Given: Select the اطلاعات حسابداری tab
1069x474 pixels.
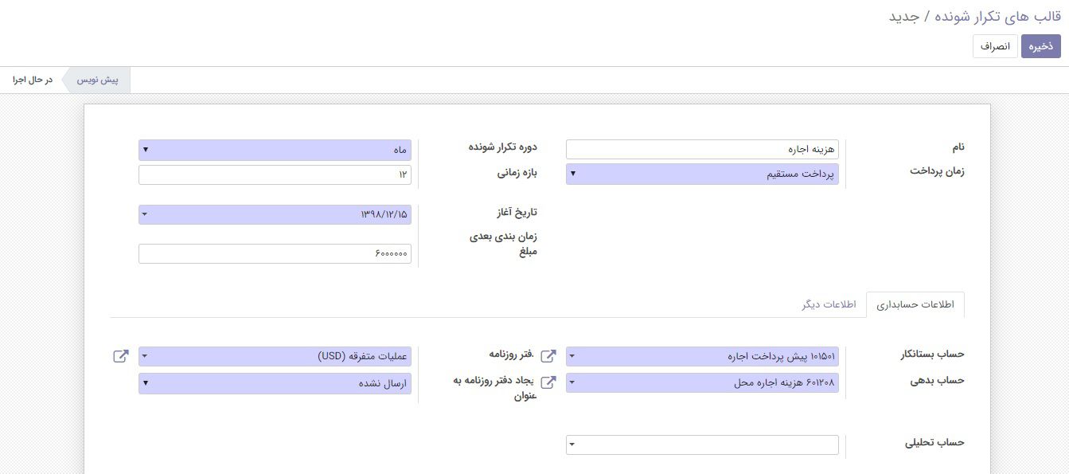Looking at the screenshot, I should click(915, 305).
